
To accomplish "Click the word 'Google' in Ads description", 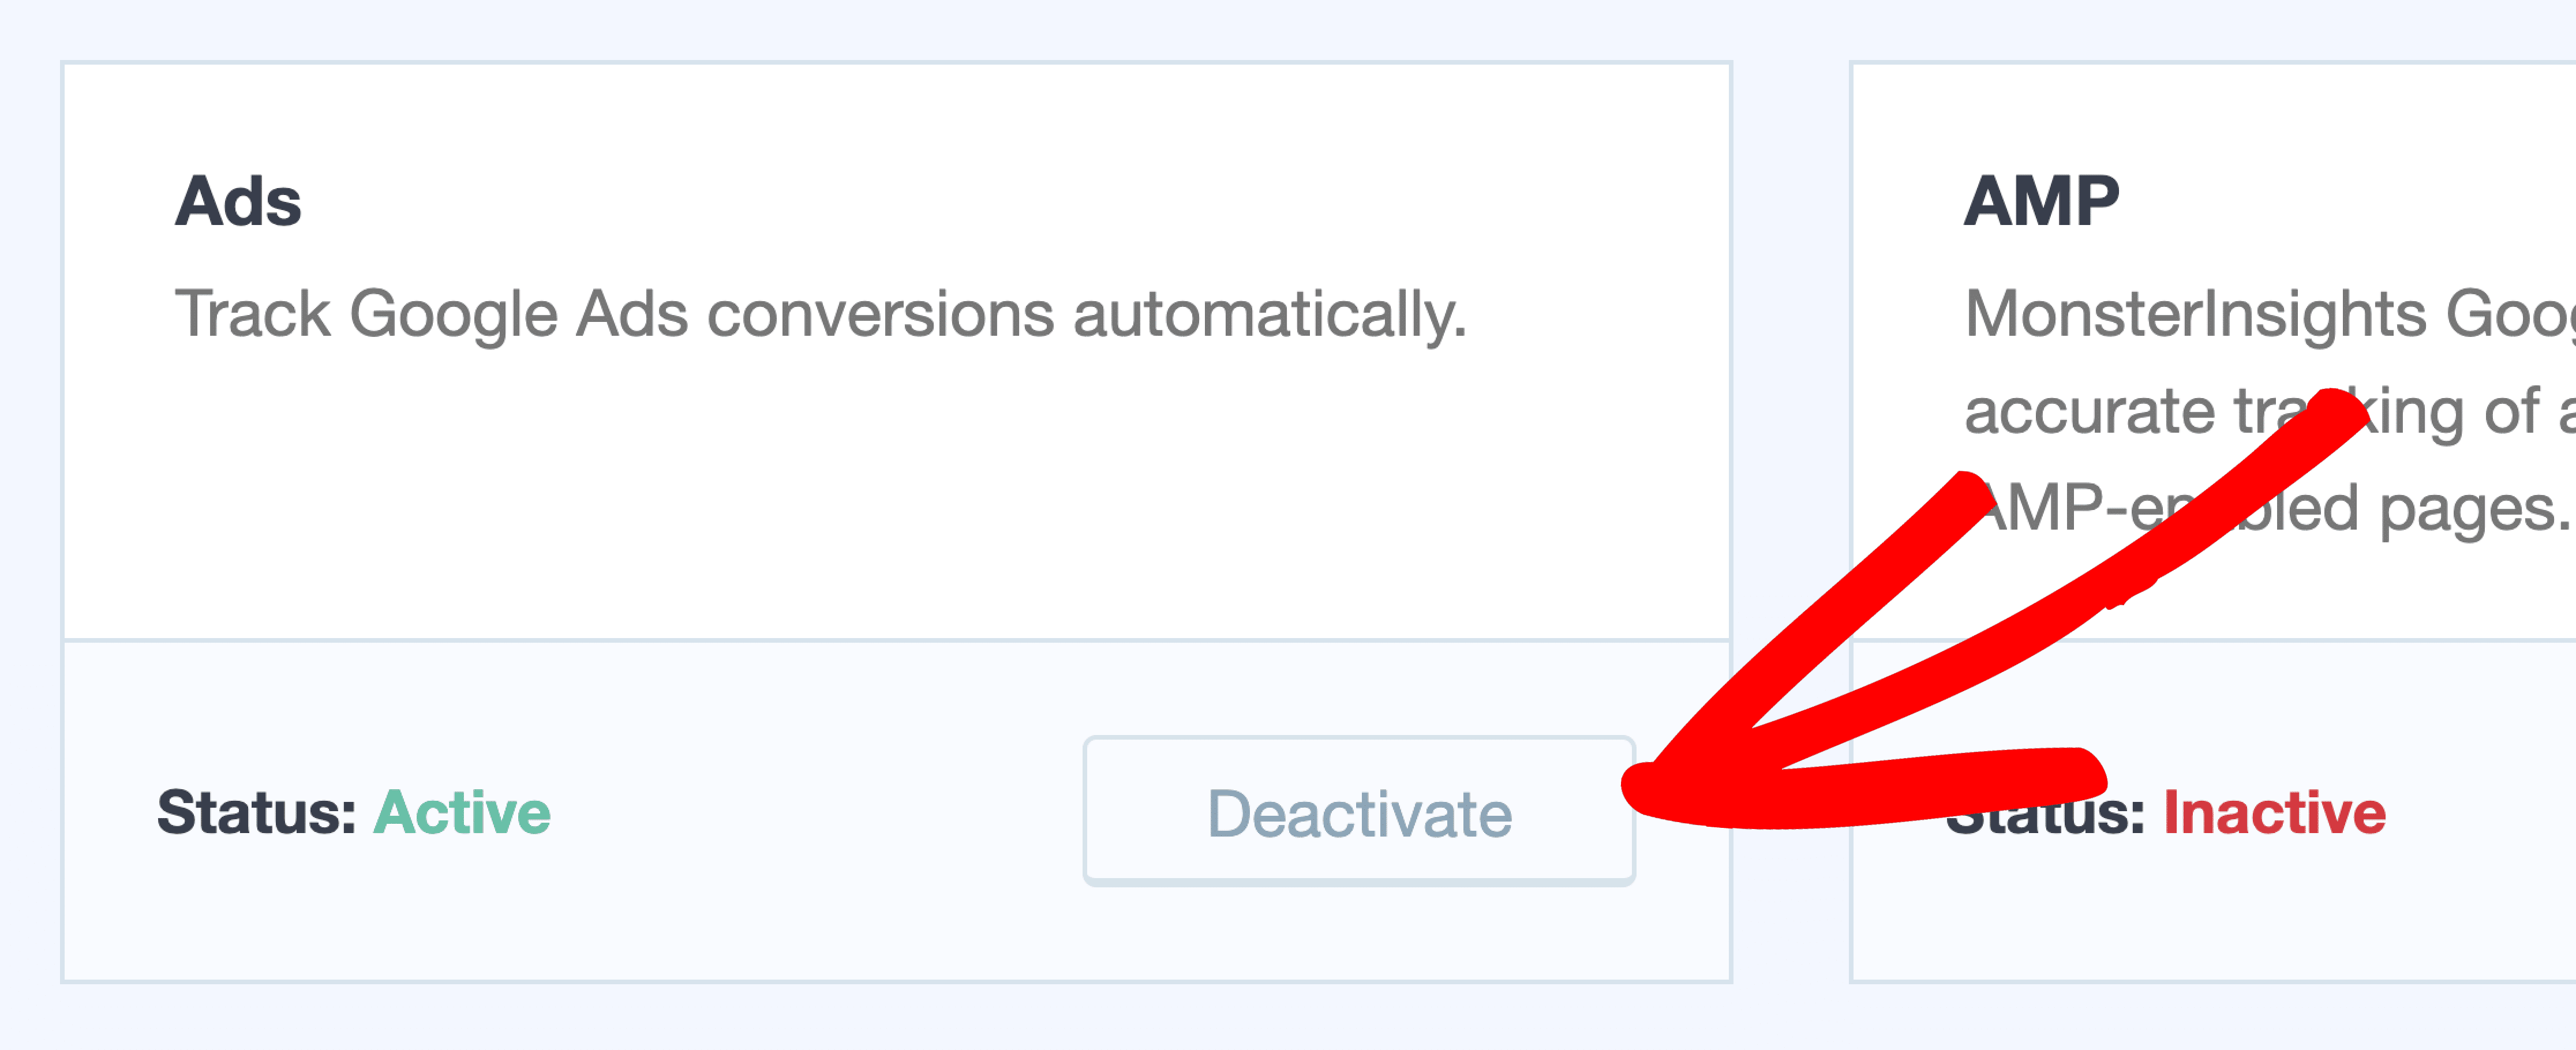I will (453, 314).
